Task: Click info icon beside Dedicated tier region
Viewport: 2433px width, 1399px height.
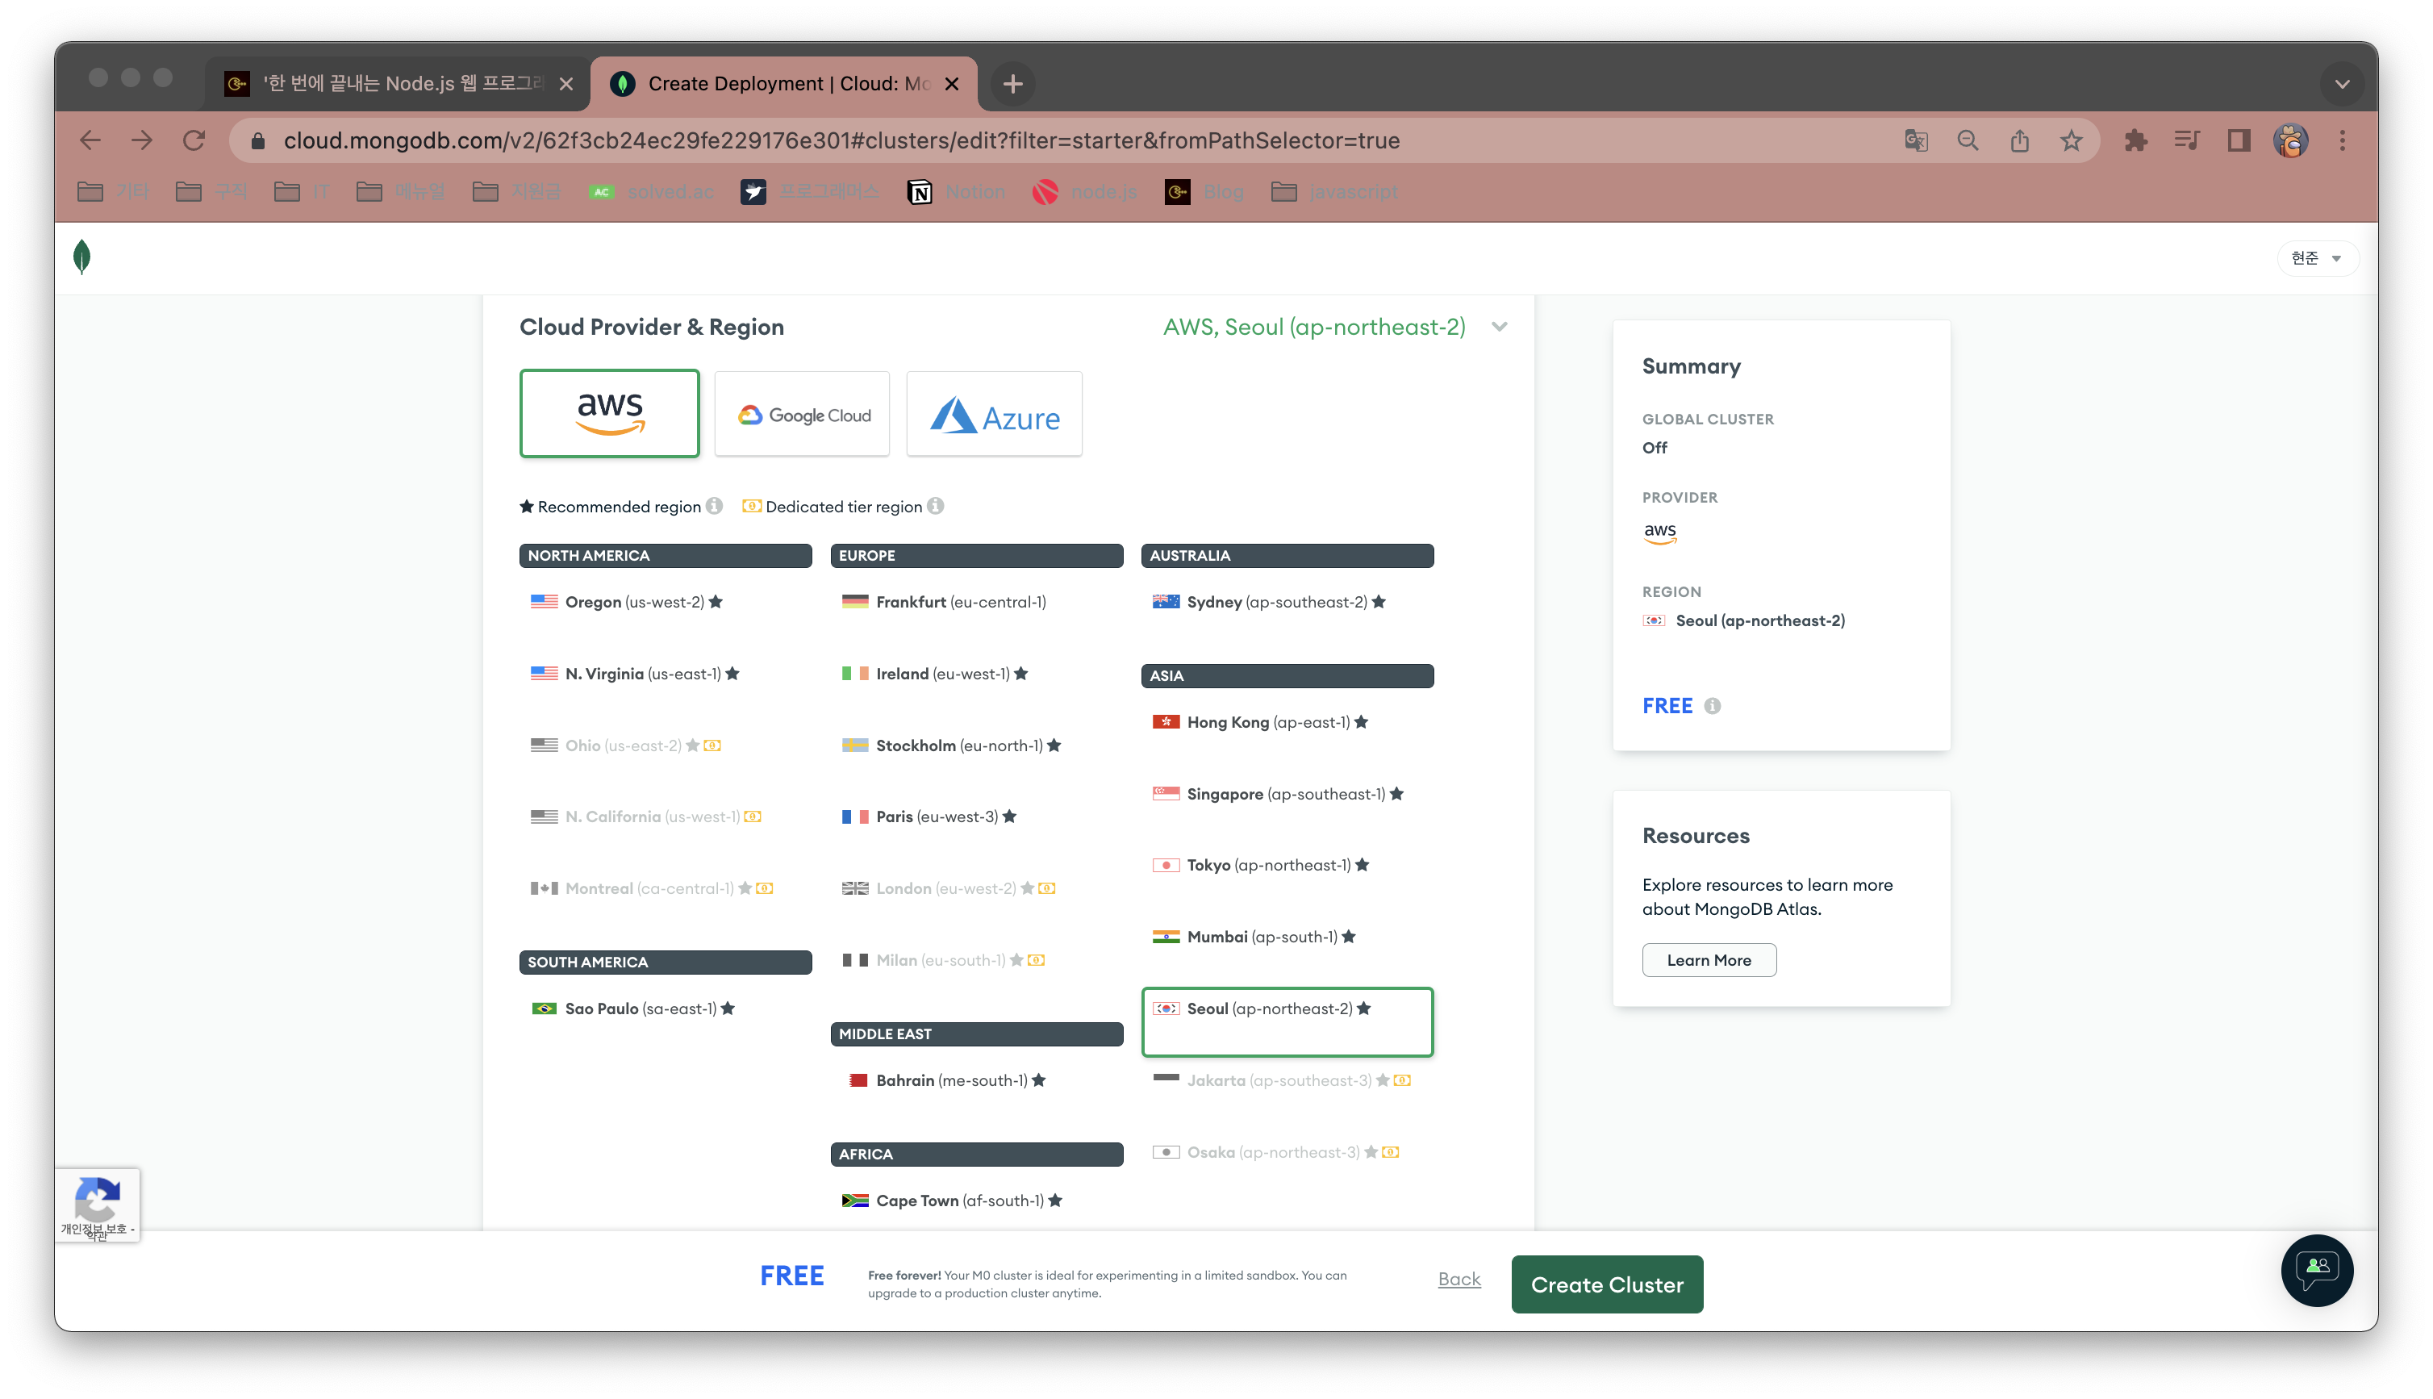Action: tap(936, 505)
